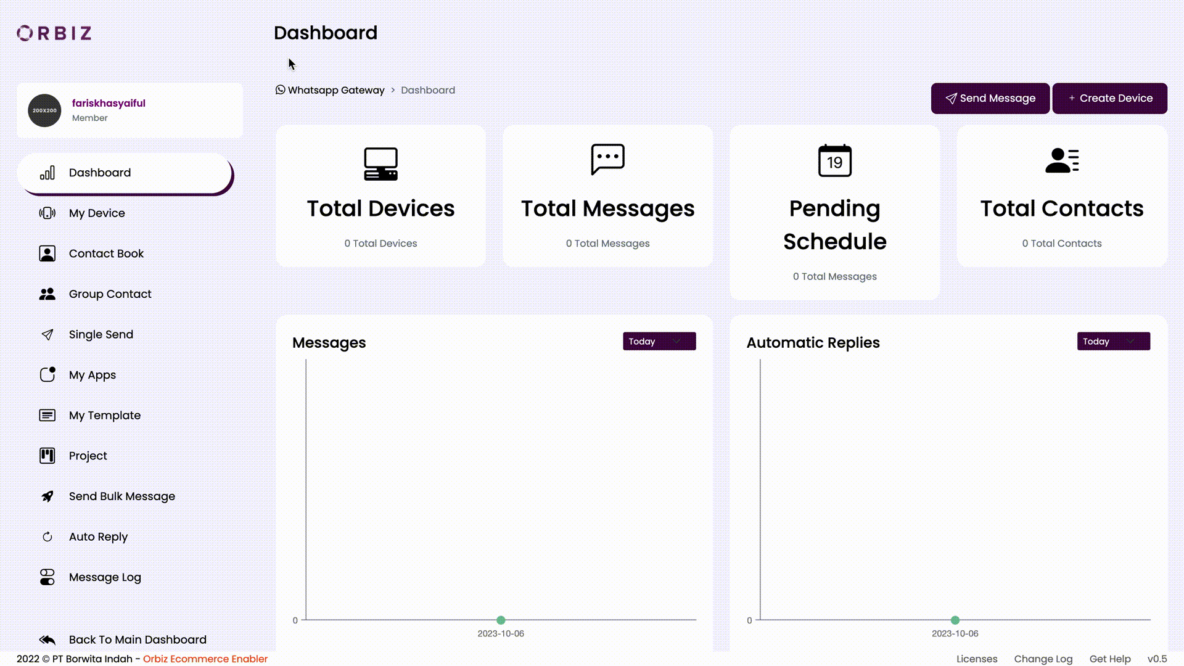
Task: Click the fadiskhasyaiful profile avatar
Action: point(44,110)
